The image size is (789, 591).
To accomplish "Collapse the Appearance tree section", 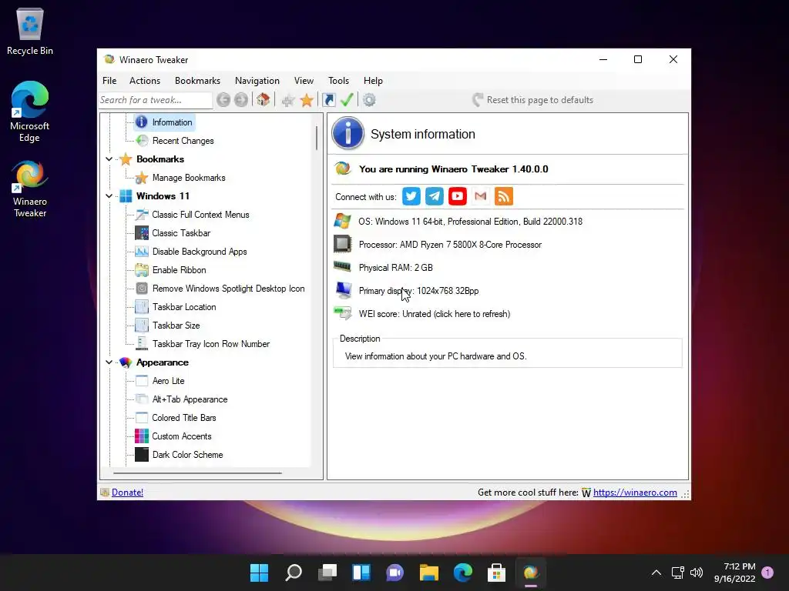I will [x=109, y=362].
